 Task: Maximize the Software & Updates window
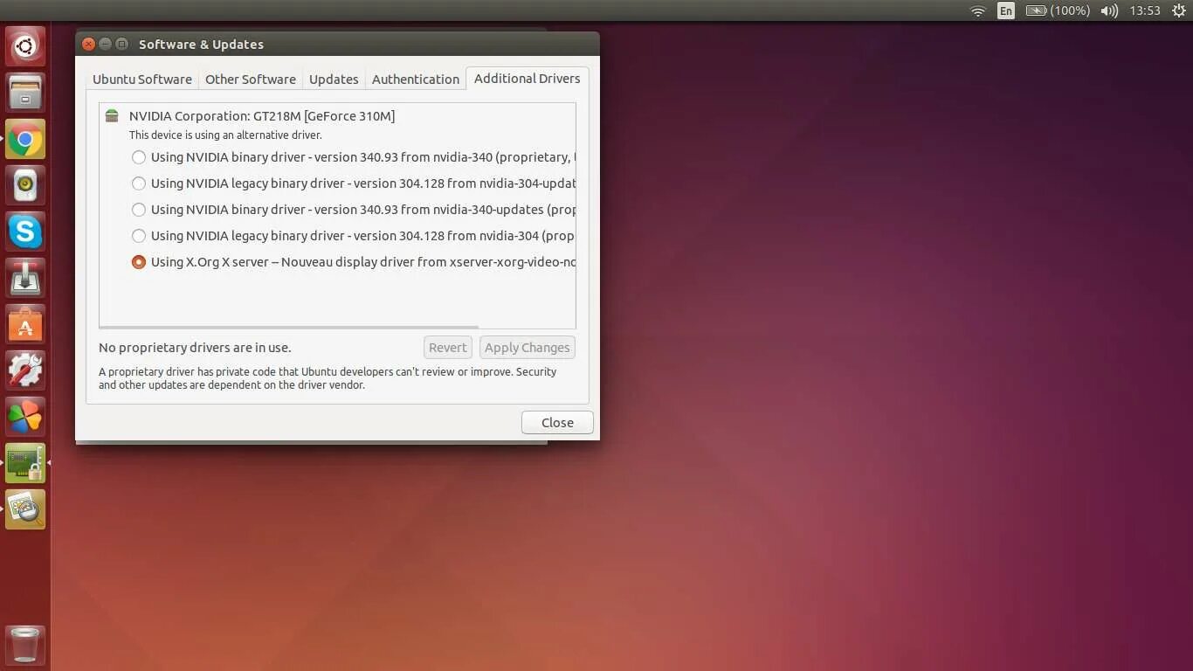(x=121, y=44)
